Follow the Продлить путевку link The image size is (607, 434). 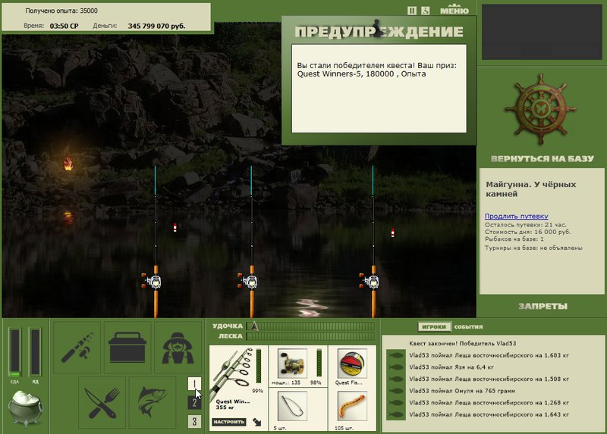click(516, 217)
